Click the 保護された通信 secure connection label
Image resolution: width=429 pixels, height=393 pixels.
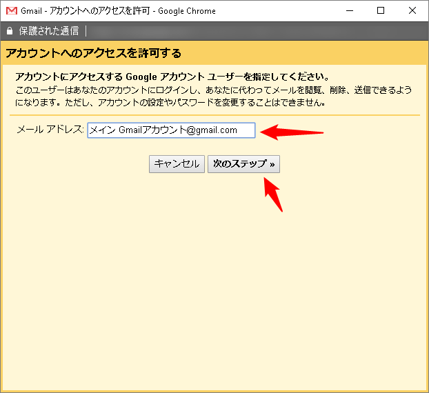coord(49,31)
